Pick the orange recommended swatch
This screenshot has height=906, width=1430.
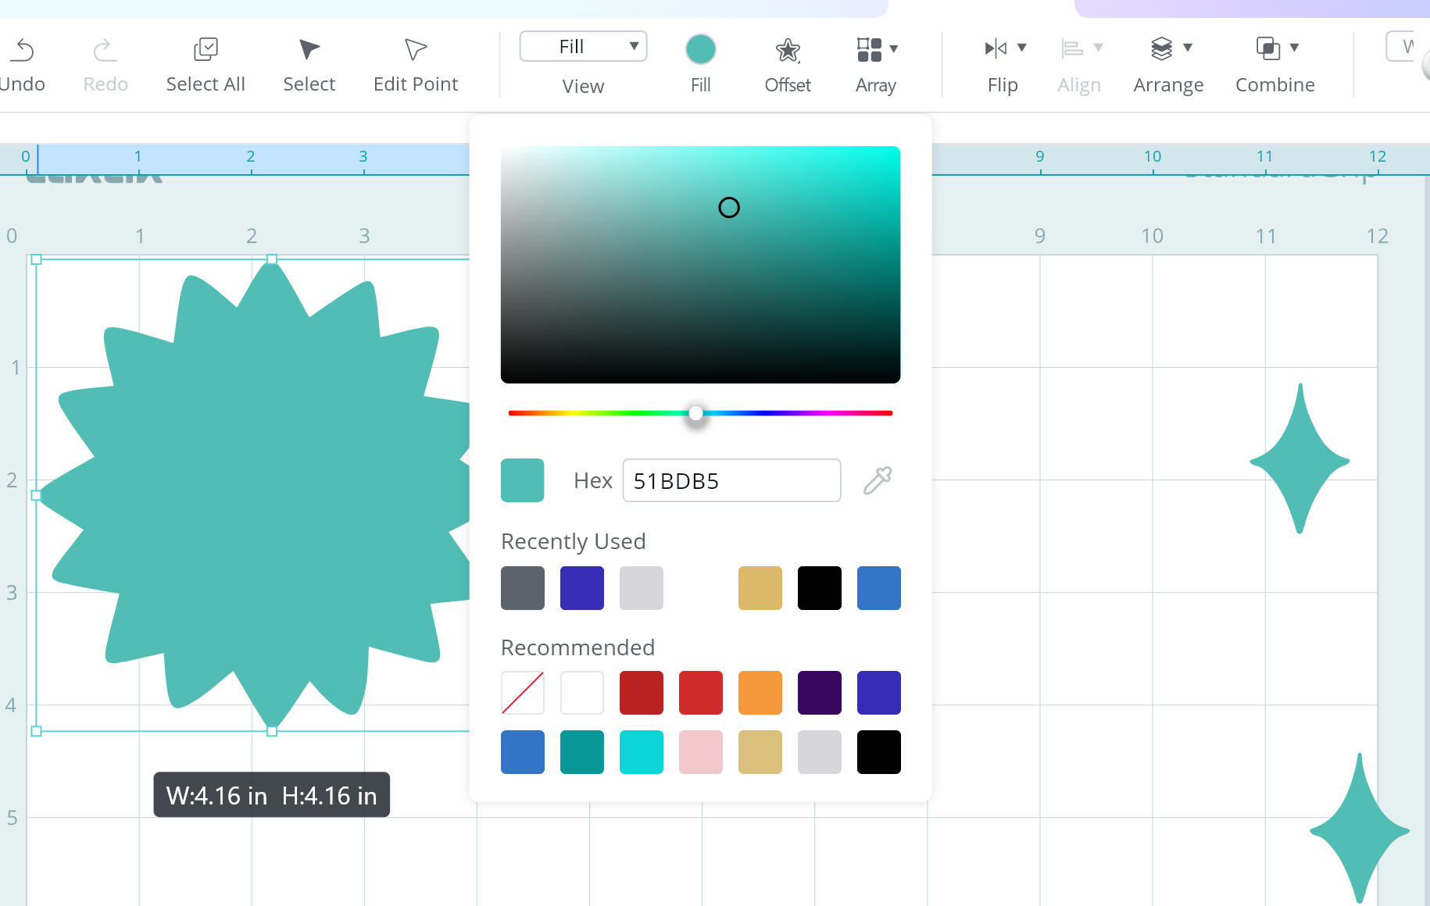point(760,693)
